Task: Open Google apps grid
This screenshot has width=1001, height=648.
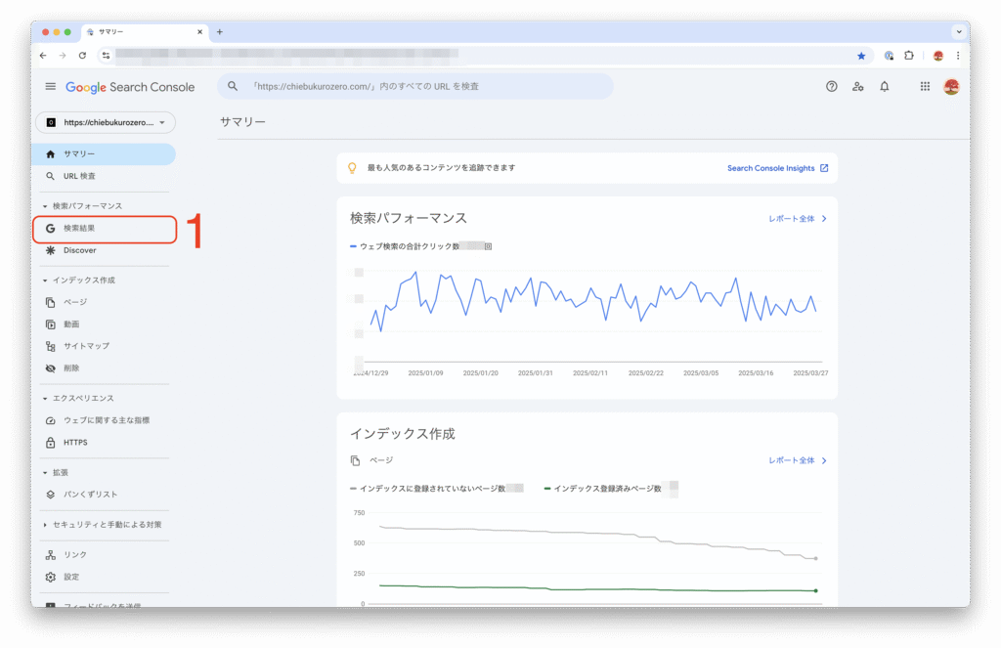Action: [925, 86]
